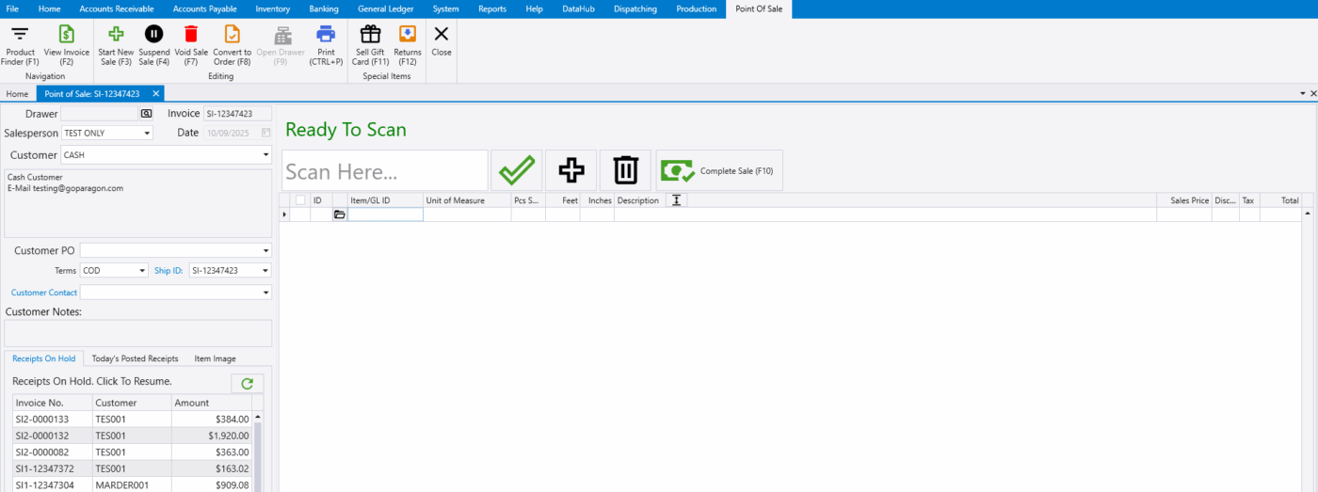Expand the Terms dropdown showing COD
The height and width of the screenshot is (492, 1318).
(143, 271)
